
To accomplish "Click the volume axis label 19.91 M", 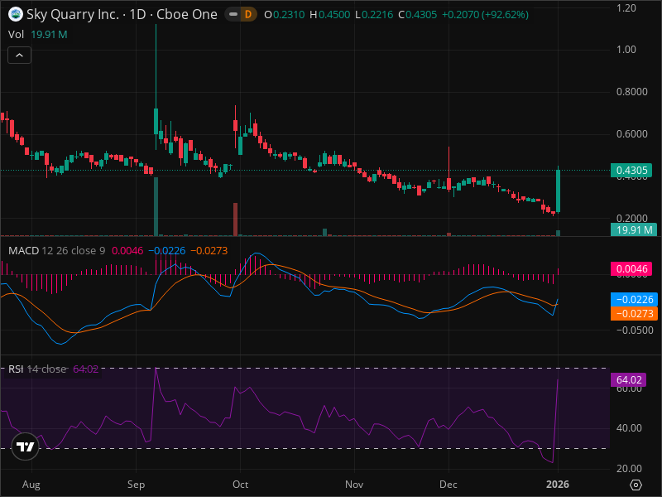I will tap(634, 230).
